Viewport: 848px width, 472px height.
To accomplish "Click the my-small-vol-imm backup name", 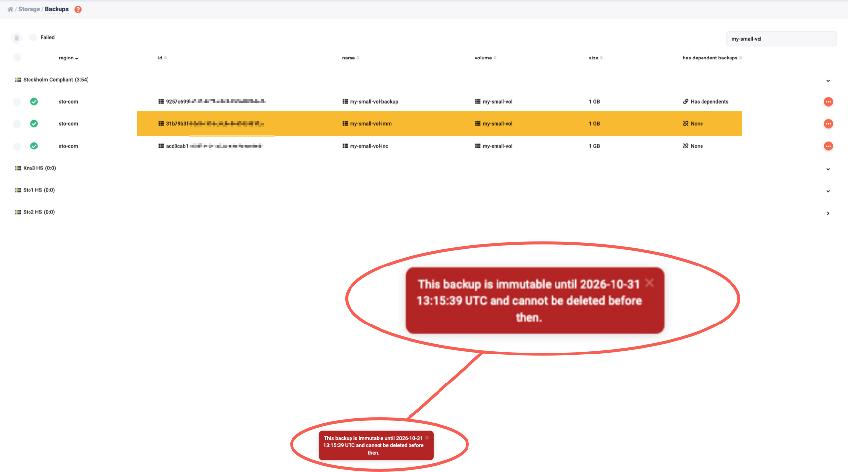I will point(371,124).
